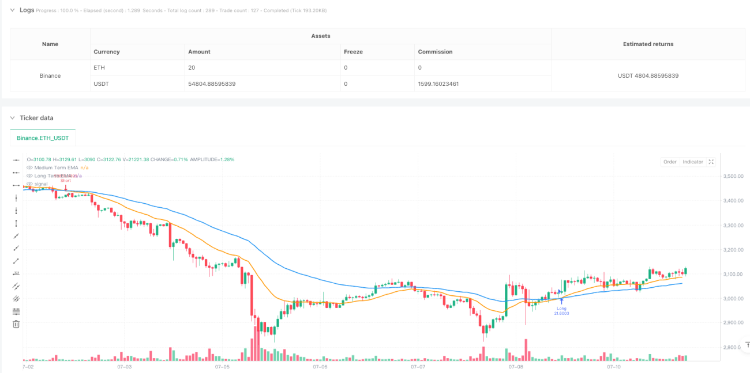This screenshot has height=373, width=750.
Task: Select the diagonal straight line tool
Action: pos(16,236)
